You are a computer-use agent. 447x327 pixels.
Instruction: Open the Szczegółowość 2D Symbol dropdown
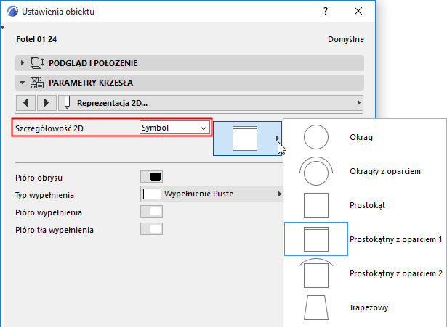(x=174, y=128)
